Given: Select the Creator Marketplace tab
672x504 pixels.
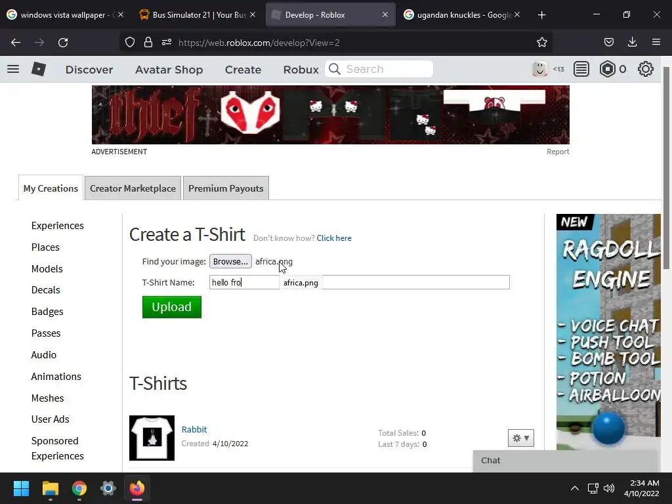Looking at the screenshot, I should tap(133, 188).
